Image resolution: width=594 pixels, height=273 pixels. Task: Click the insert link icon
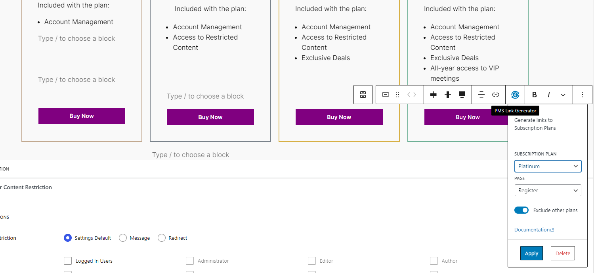tap(496, 95)
